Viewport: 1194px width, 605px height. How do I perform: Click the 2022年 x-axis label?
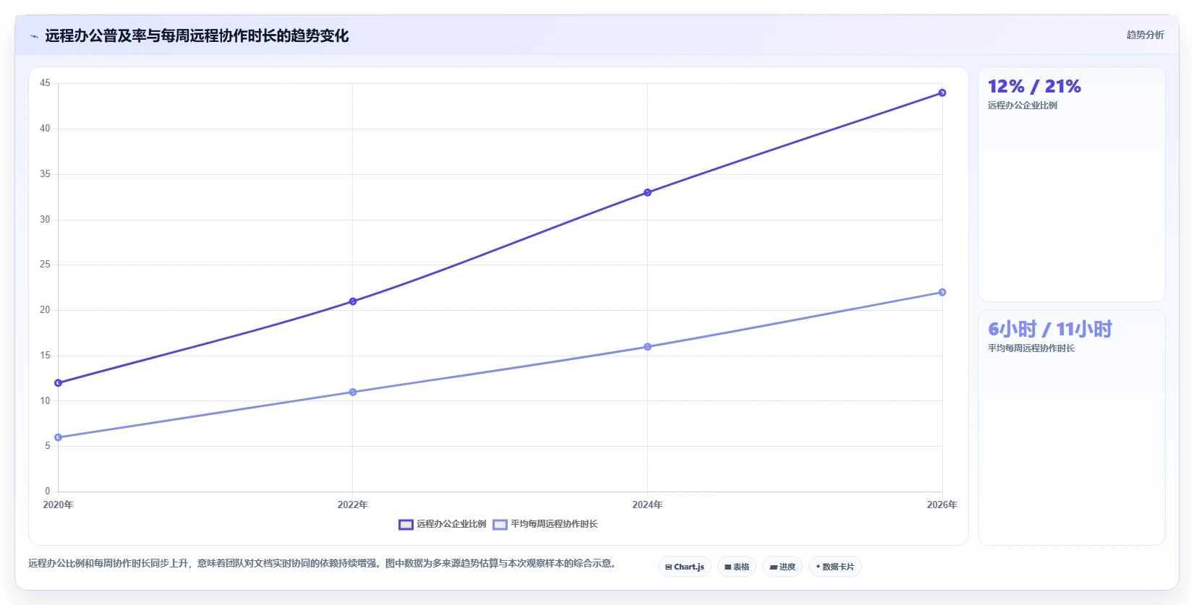(353, 505)
